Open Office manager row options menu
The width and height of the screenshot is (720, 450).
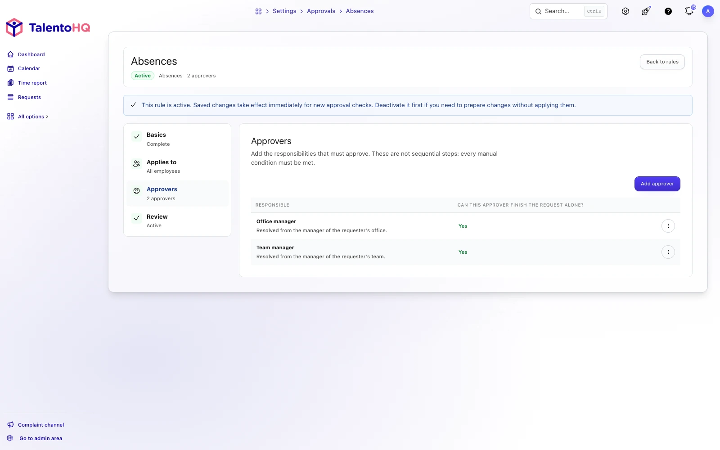(668, 226)
